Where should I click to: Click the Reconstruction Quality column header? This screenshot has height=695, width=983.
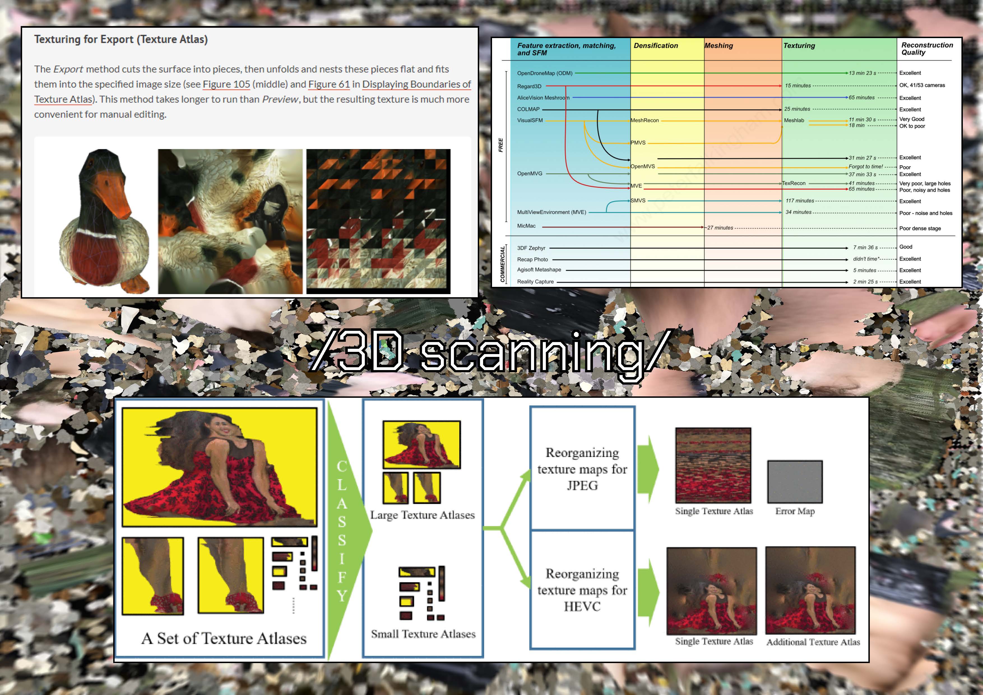pos(927,48)
